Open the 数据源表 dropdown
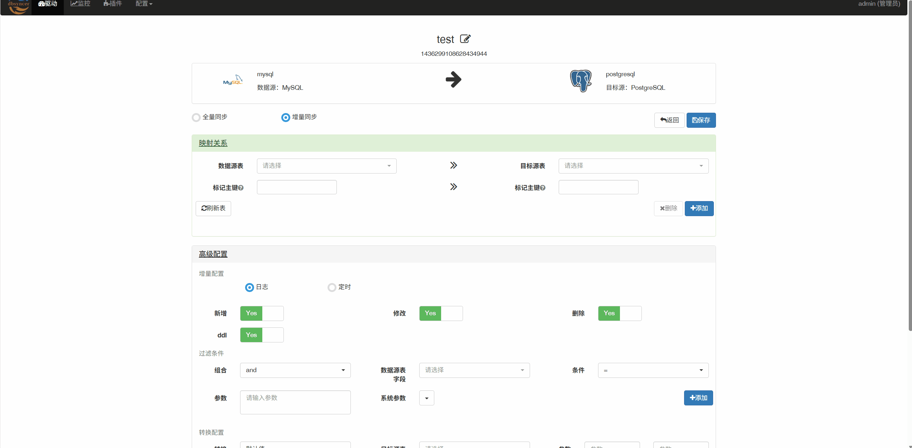The height and width of the screenshot is (448, 912). click(326, 166)
